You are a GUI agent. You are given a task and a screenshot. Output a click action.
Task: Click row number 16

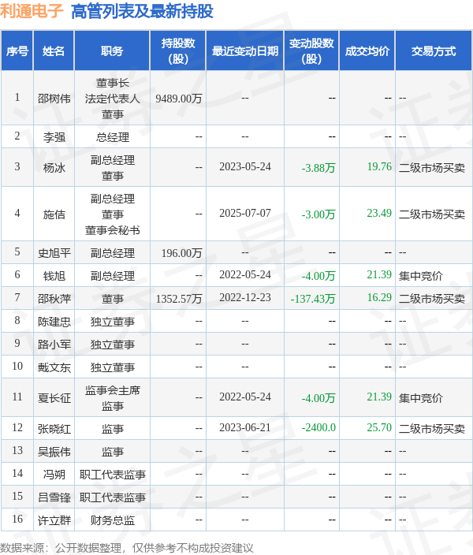click(17, 519)
